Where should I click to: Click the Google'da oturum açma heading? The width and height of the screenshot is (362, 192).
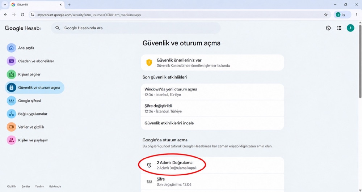[165, 140]
